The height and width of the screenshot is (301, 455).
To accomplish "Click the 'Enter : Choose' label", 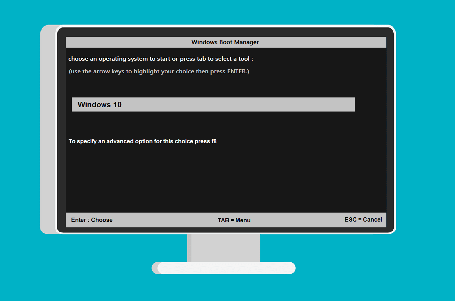I will pyautogui.click(x=92, y=220).
